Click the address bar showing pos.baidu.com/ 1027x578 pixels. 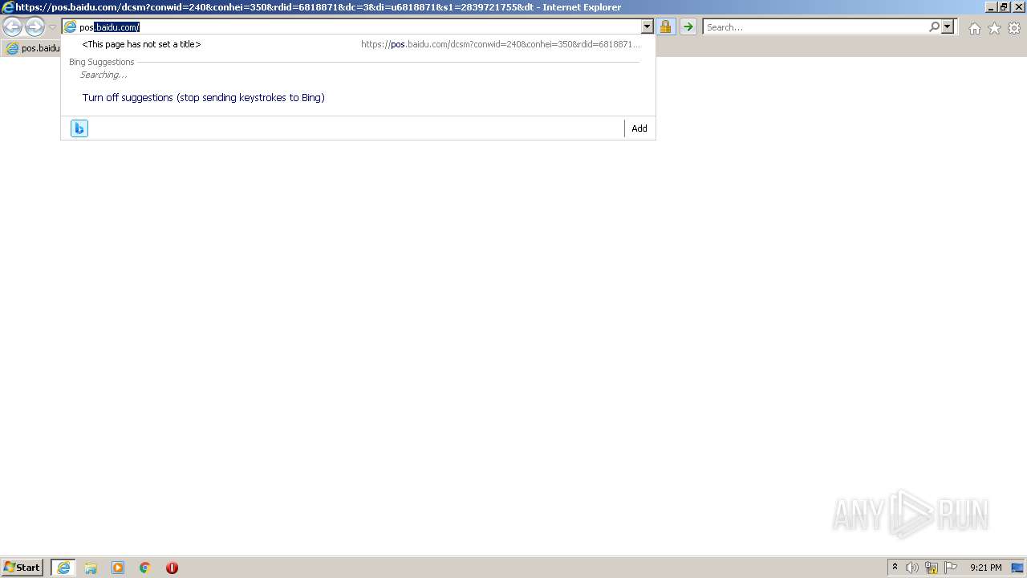357,27
